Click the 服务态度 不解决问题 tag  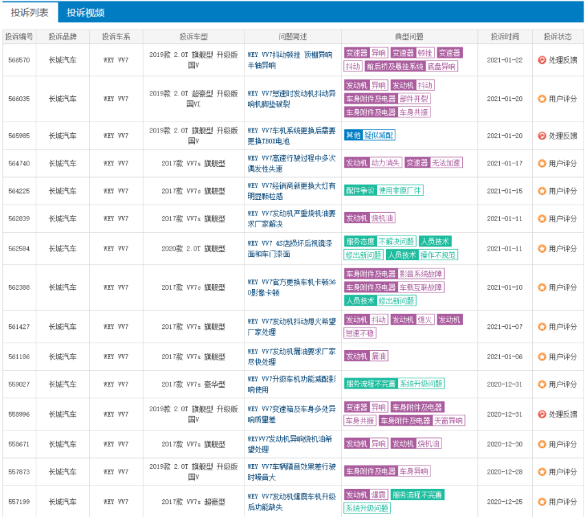tap(380, 242)
